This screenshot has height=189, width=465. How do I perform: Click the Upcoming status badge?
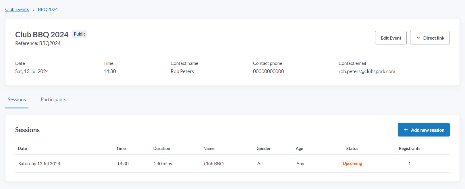tap(352, 163)
